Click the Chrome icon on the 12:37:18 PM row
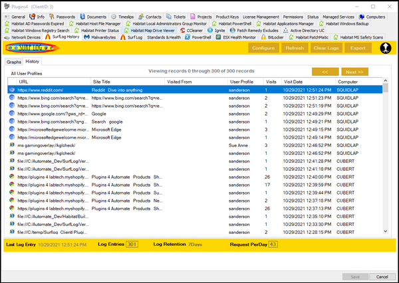 (12, 200)
